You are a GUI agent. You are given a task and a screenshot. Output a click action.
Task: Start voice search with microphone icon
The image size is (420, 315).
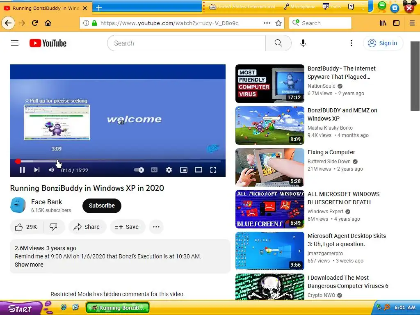(x=303, y=43)
